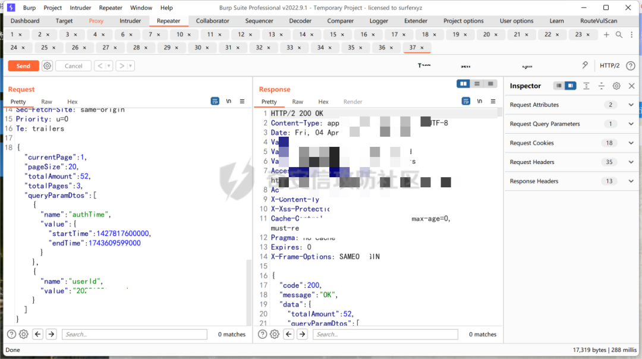Jump to next request search match
Viewport: 642px width, 359px height.
click(51, 335)
